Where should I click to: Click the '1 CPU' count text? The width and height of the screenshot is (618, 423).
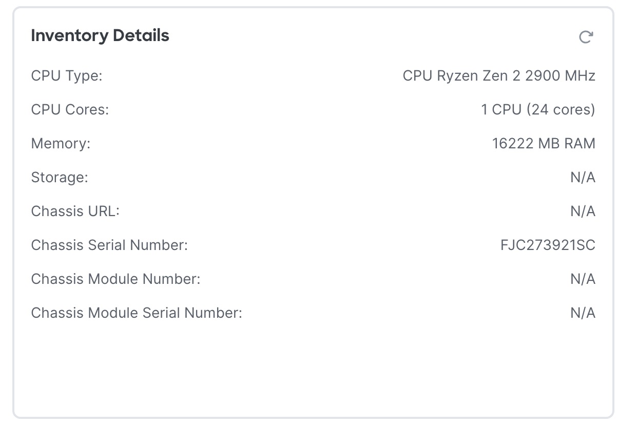tap(501, 110)
